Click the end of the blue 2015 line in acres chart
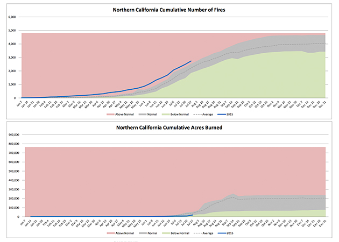 193,215
